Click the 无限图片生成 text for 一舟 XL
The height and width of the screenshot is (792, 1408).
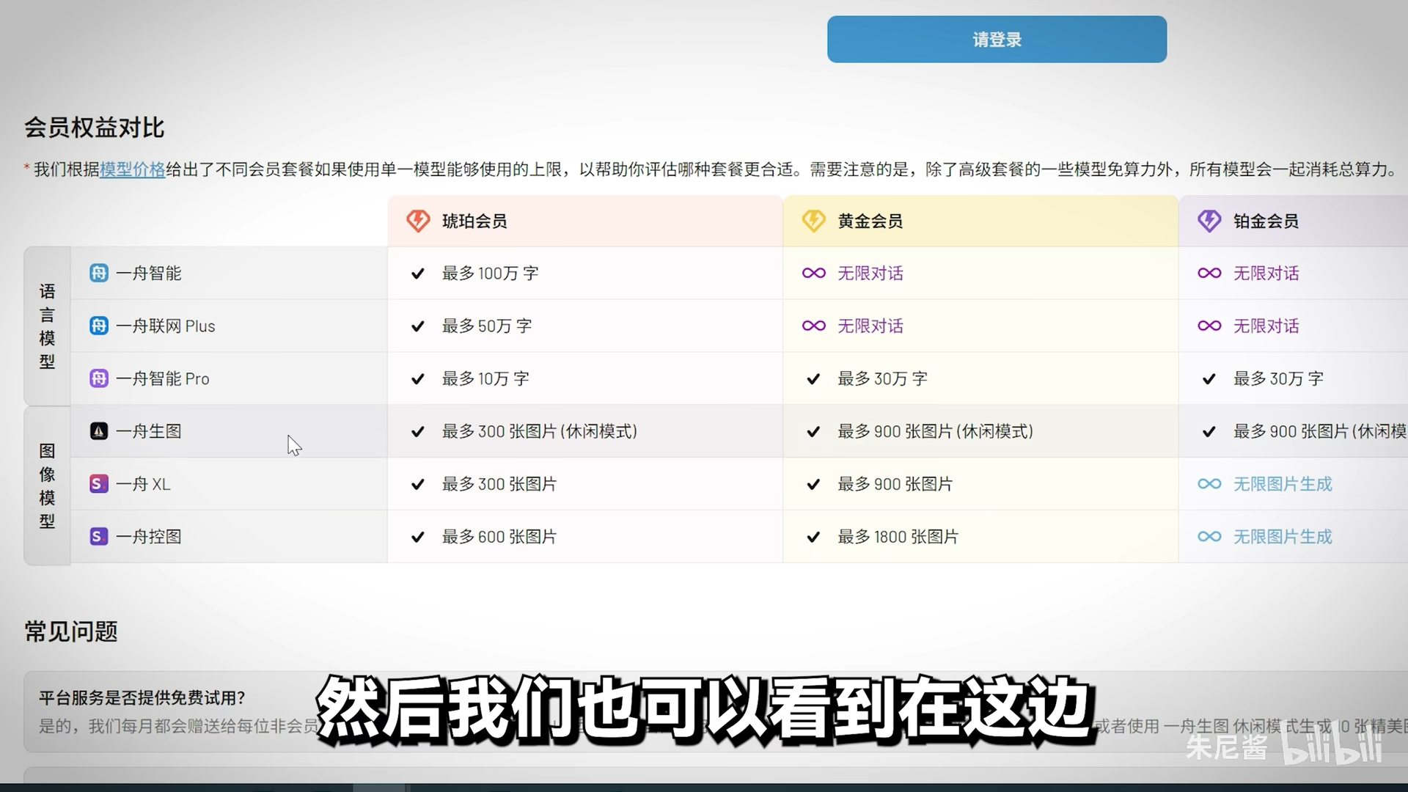[1283, 484]
